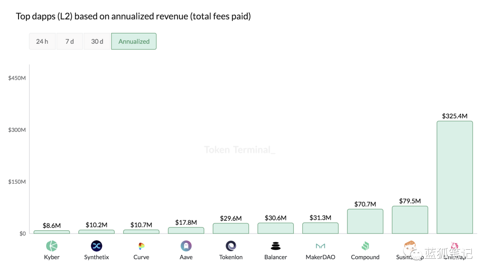
Task: Click the Tokenlon logo icon
Action: click(231, 246)
